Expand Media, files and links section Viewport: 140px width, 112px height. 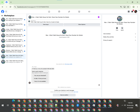[120, 37]
